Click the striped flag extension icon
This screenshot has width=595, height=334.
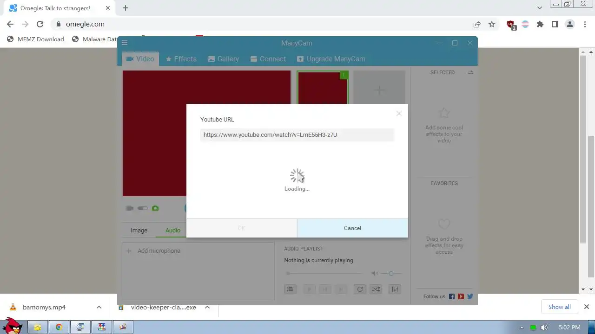(525, 24)
